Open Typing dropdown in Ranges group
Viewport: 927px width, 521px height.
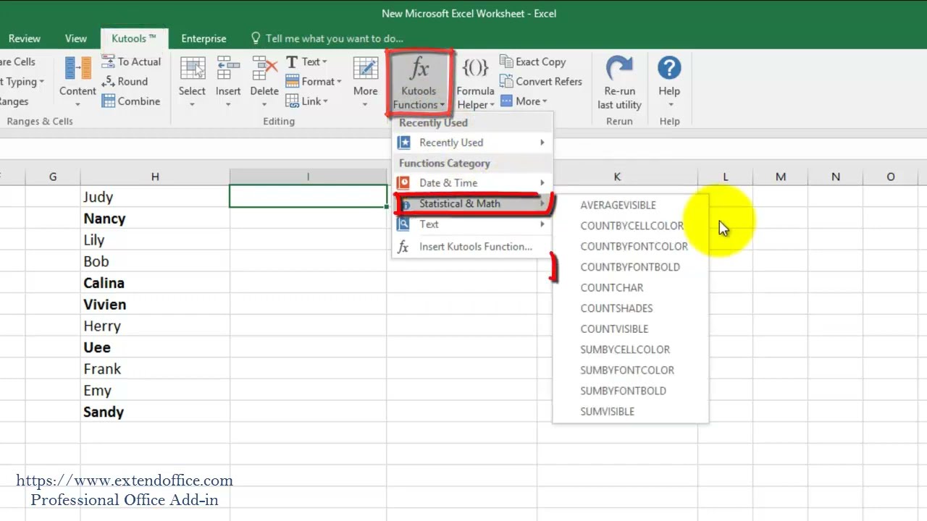pyautogui.click(x=23, y=81)
